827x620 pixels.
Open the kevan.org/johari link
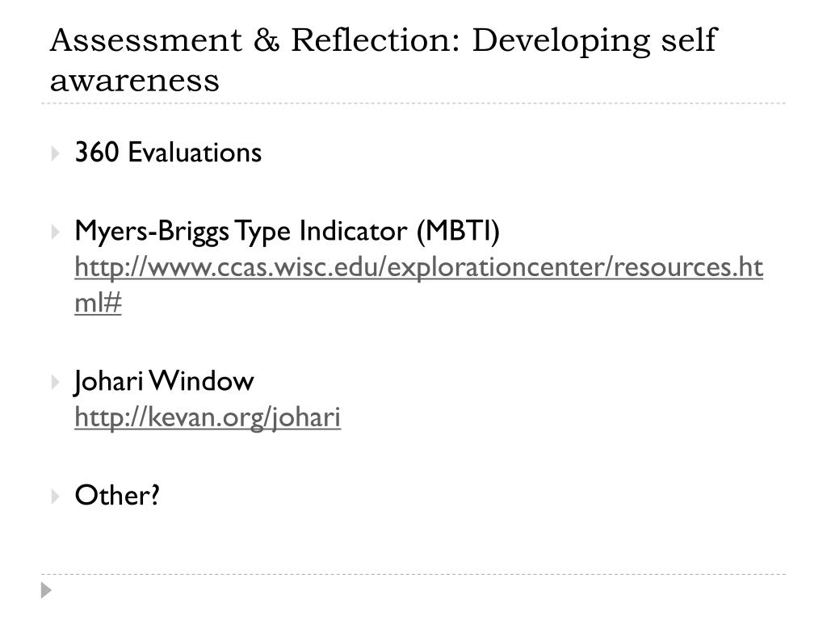pos(208,417)
